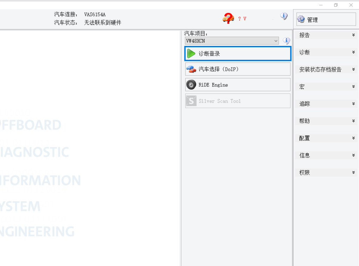The height and width of the screenshot is (266, 359).
Task: Expand the 诊断 section chevron
Action: pyautogui.click(x=353, y=52)
